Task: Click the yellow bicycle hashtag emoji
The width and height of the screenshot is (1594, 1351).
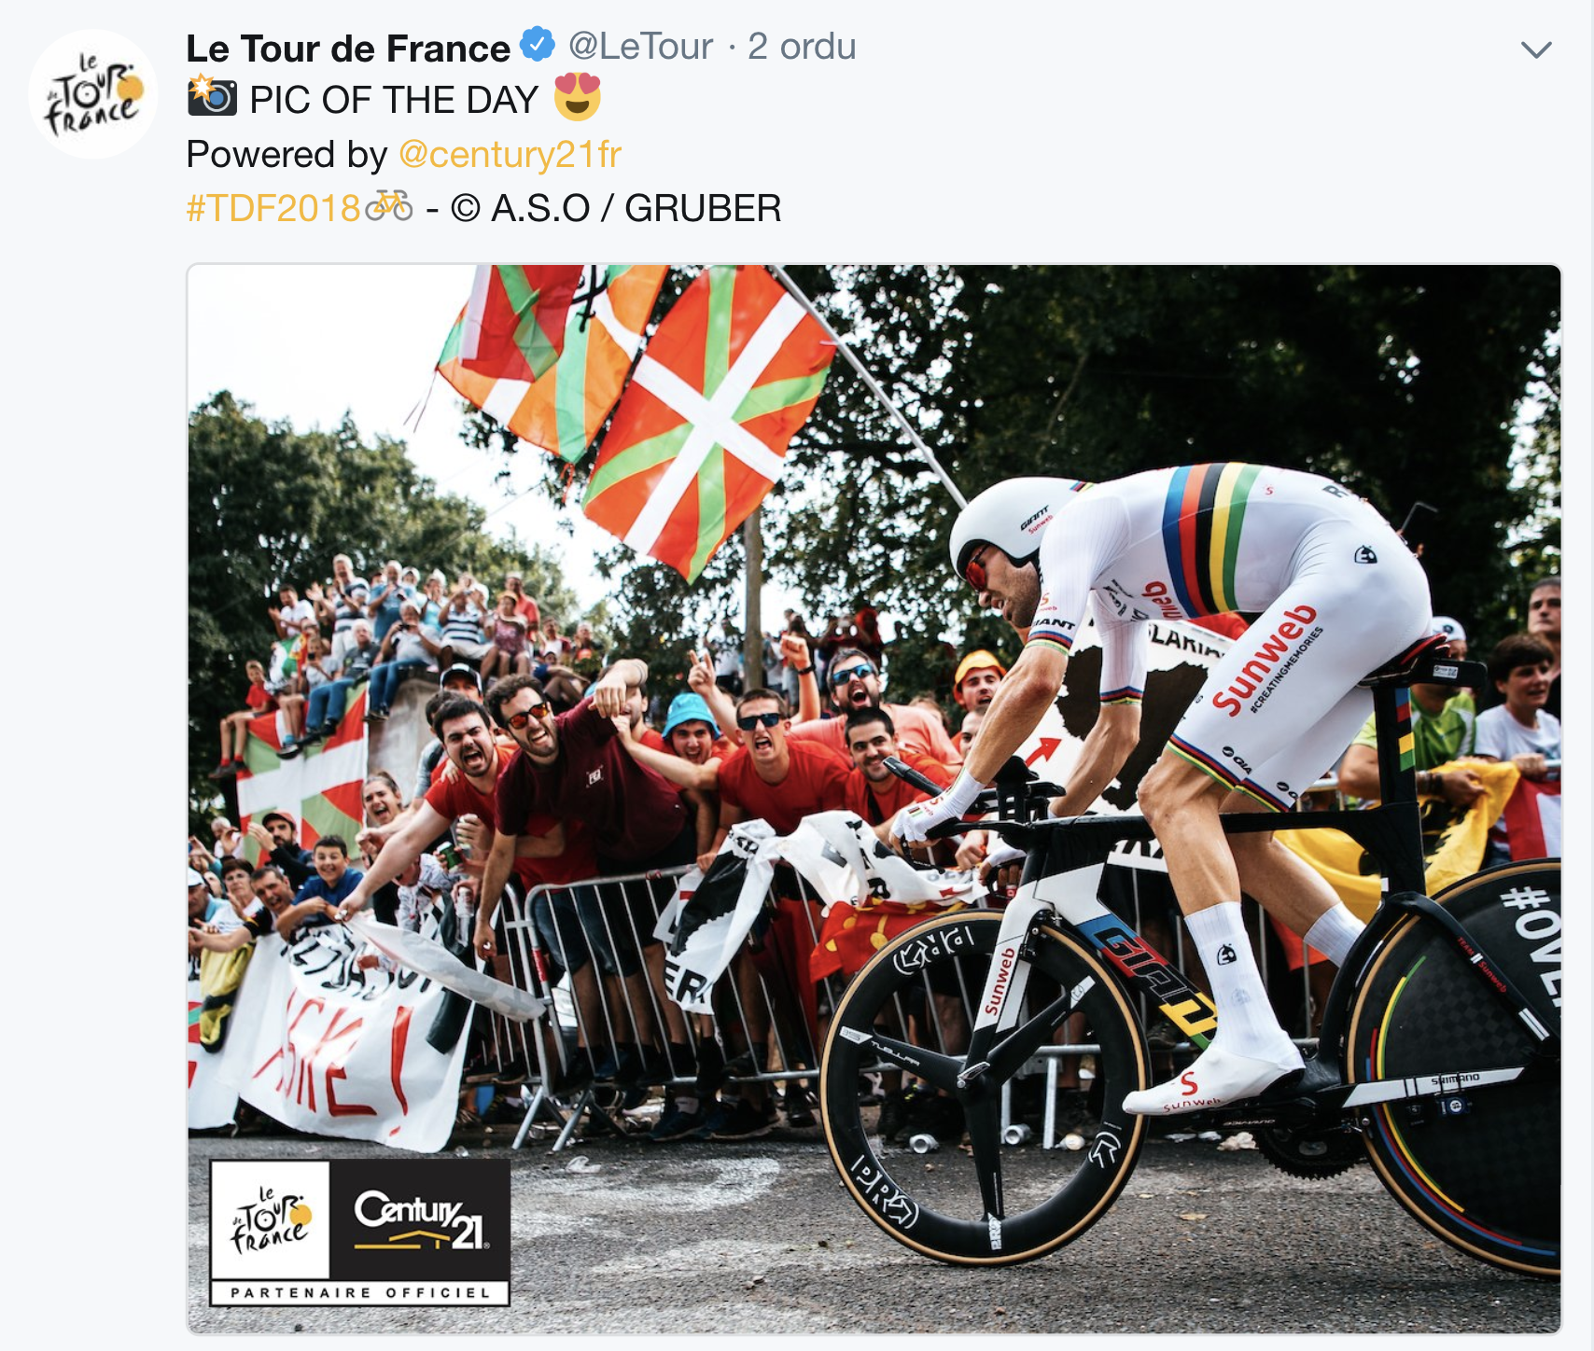Action: coord(389,206)
